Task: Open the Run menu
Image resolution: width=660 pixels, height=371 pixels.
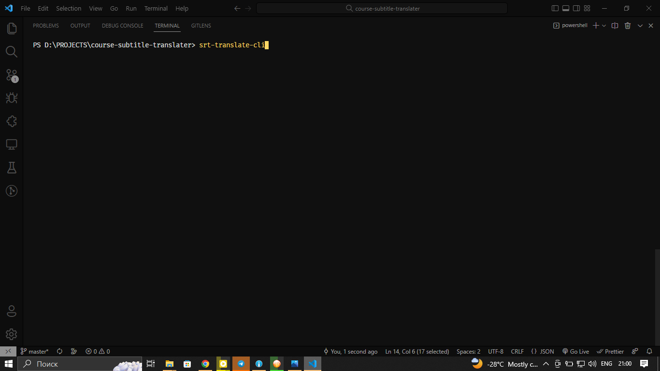Action: coord(131,8)
